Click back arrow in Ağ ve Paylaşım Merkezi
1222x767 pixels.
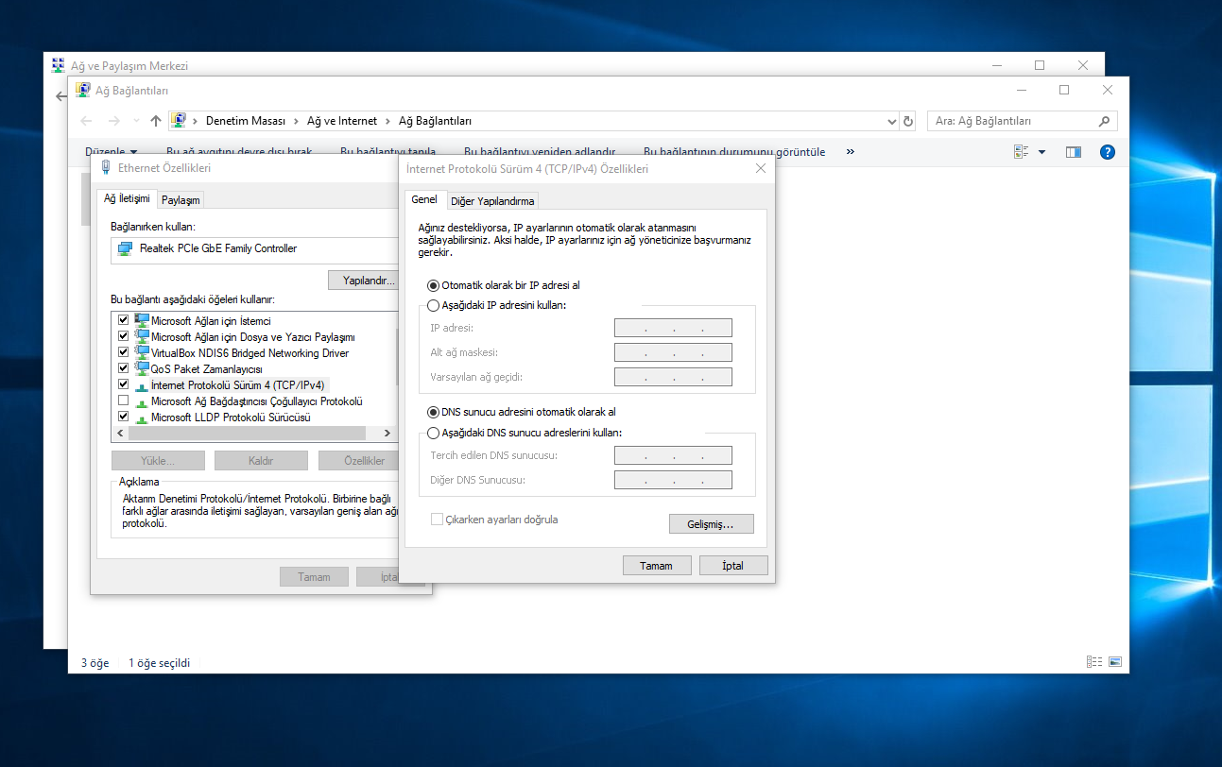(61, 96)
